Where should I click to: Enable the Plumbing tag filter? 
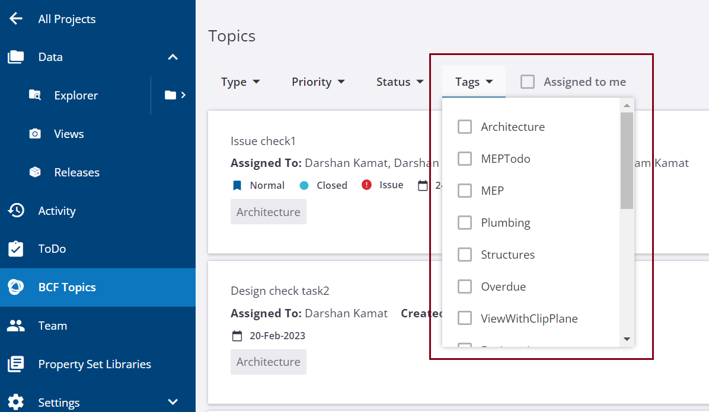[x=465, y=223]
